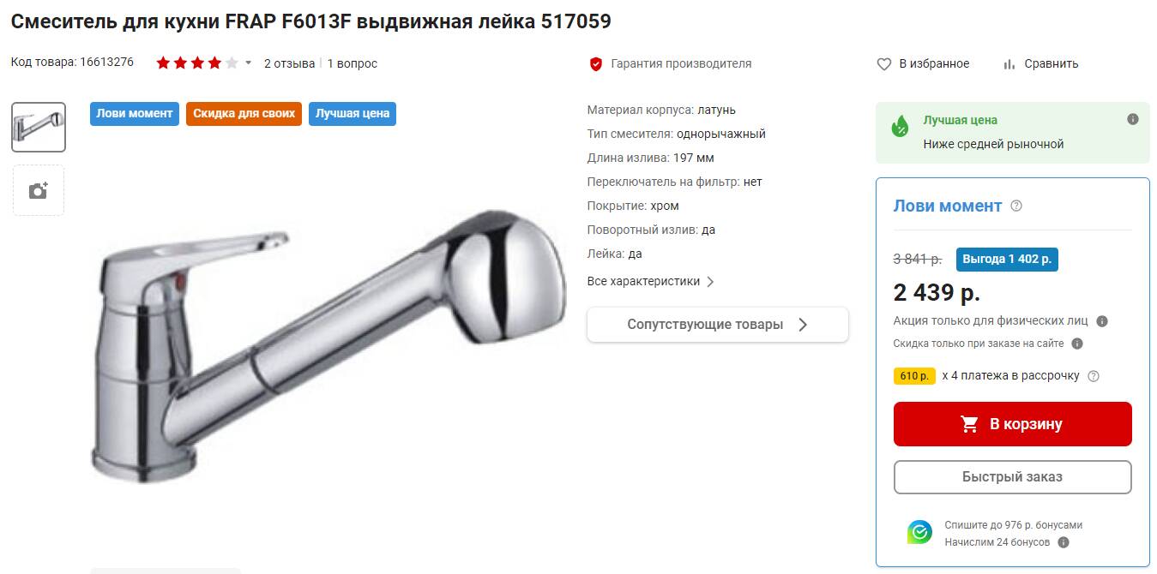Click the compare bar-chart icon
Image resolution: width=1157 pixels, height=574 pixels.
(x=1009, y=64)
